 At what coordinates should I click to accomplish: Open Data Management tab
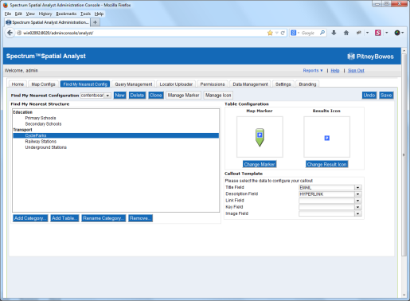point(250,84)
